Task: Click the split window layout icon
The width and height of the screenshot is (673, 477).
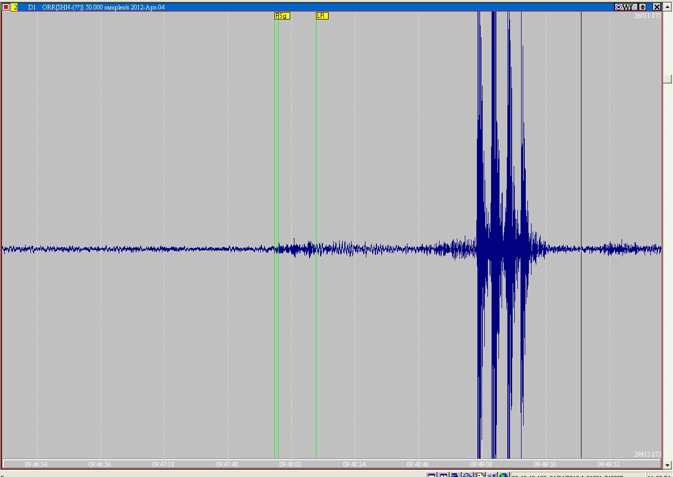Action: click(x=443, y=476)
